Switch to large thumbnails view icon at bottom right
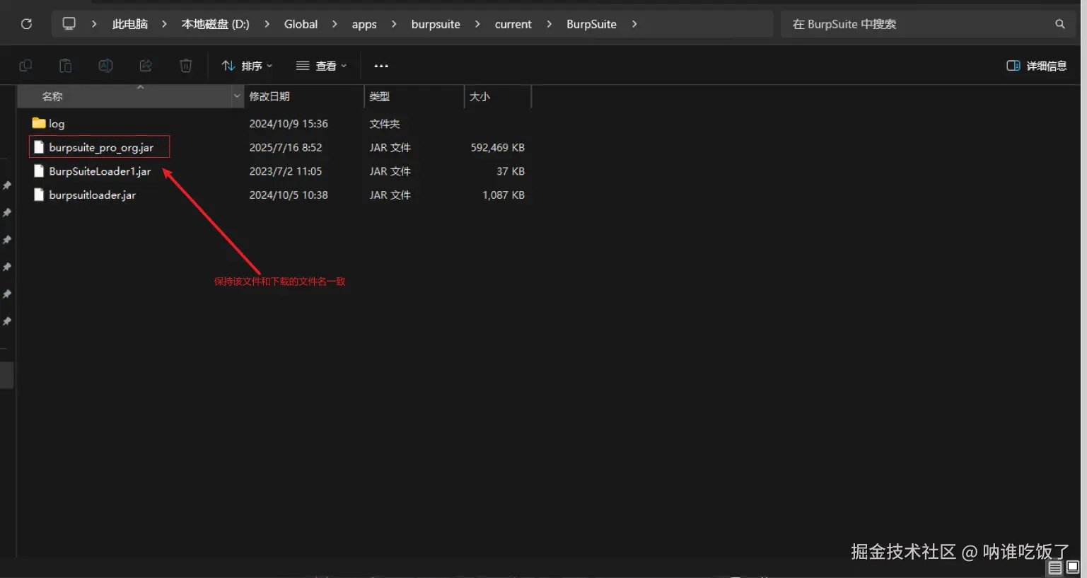 (1073, 567)
